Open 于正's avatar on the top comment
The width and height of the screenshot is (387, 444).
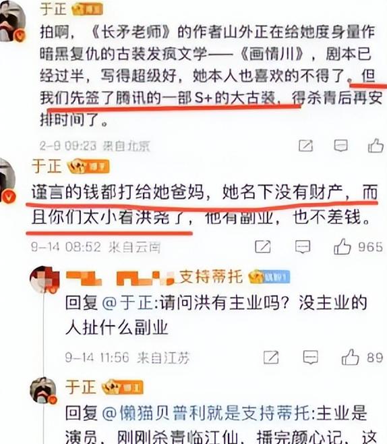(x=11, y=21)
